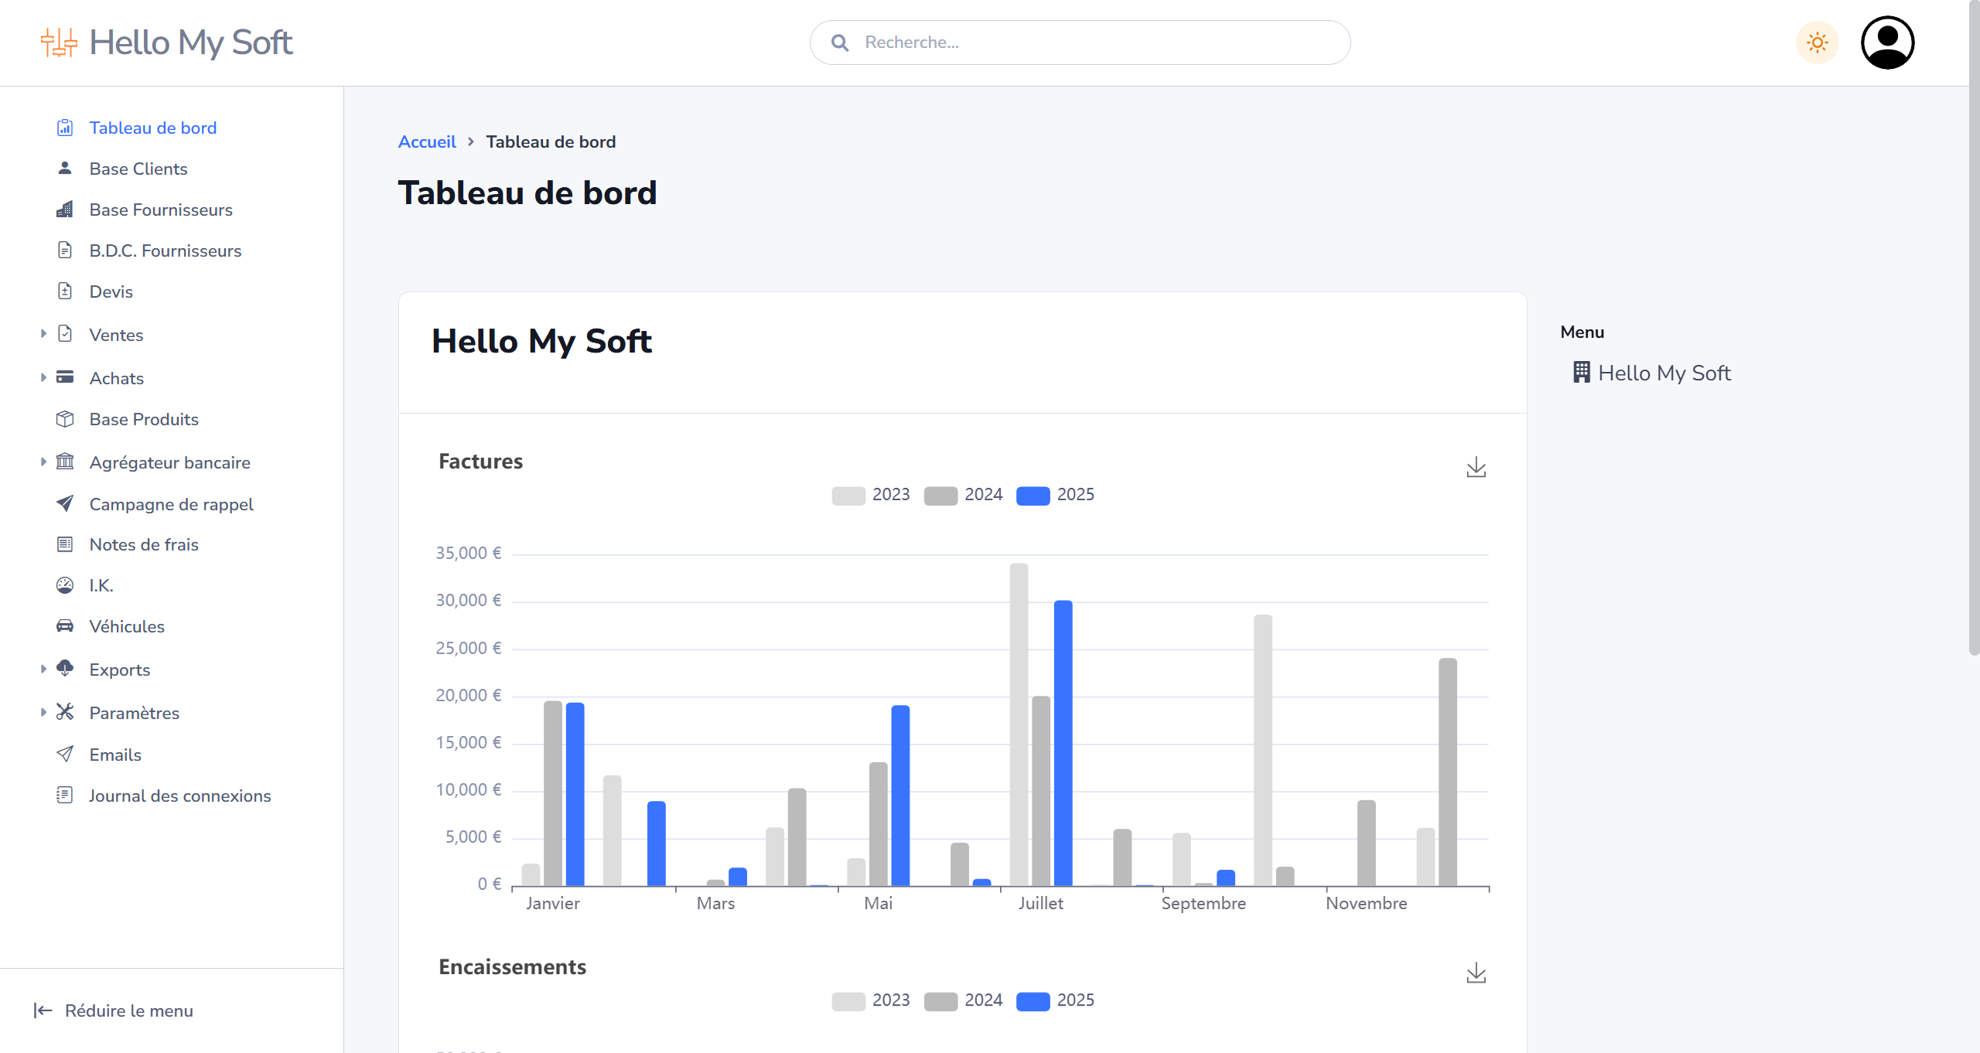Download the Encaissements chart

[1476, 973]
